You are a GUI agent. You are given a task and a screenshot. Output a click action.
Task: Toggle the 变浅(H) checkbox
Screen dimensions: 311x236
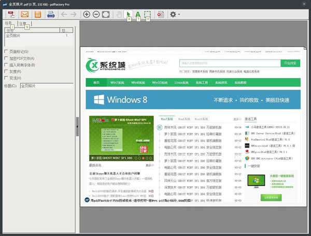(x=6, y=78)
